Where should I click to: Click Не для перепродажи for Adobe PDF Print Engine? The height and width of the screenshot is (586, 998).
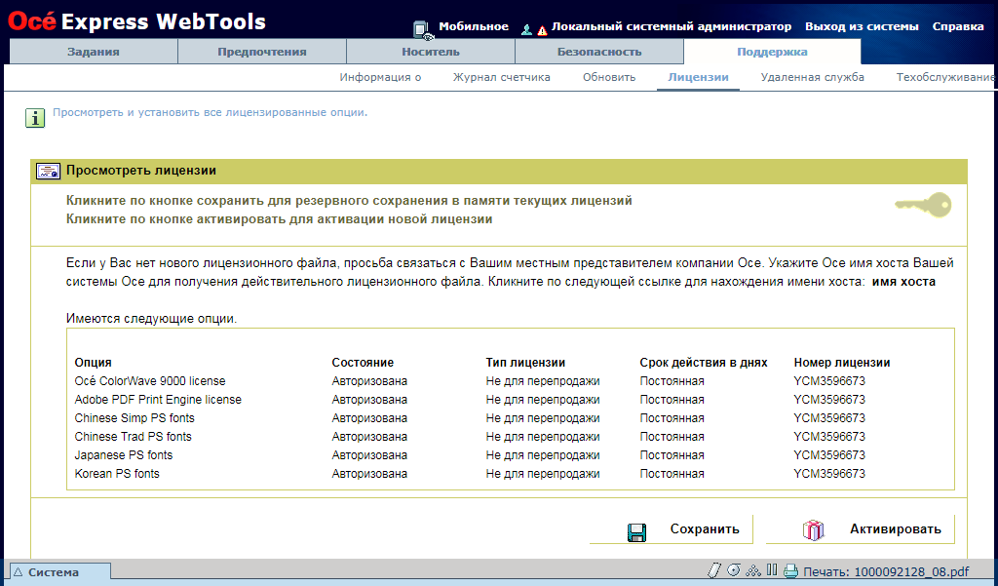pyautogui.click(x=543, y=400)
